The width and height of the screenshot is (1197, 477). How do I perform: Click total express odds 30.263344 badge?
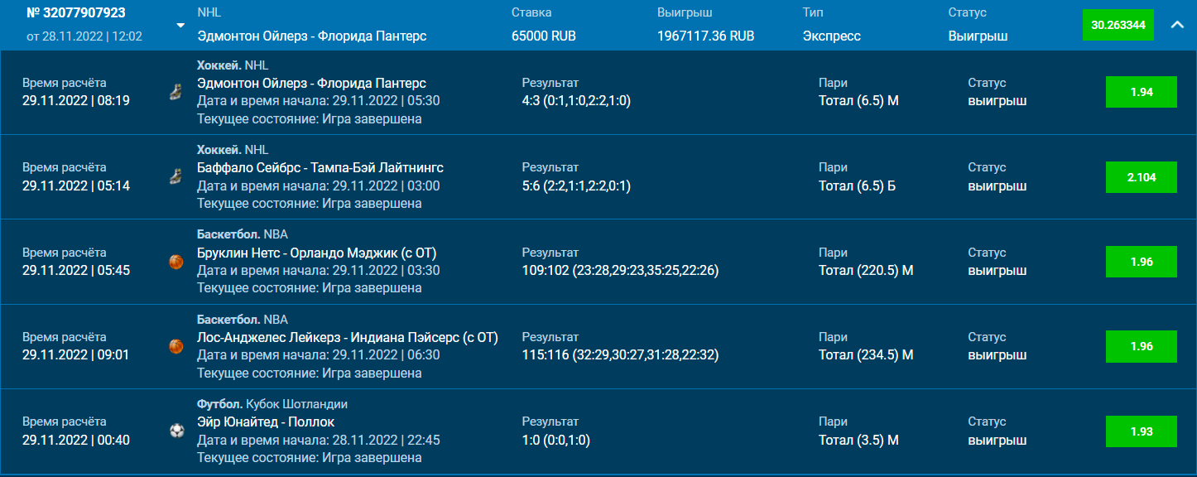1118,25
